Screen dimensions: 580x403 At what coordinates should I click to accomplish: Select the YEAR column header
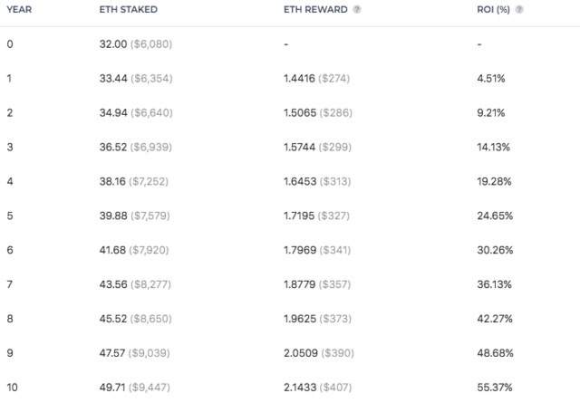pyautogui.click(x=19, y=10)
